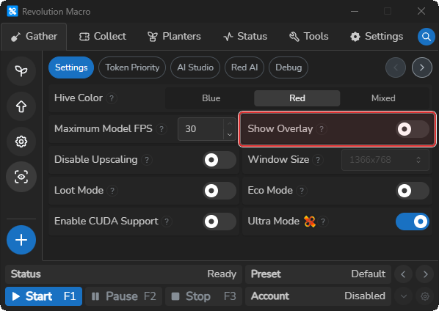This screenshot has height=311, width=439.
Task: Select Mixed hive color
Action: tap(383, 98)
